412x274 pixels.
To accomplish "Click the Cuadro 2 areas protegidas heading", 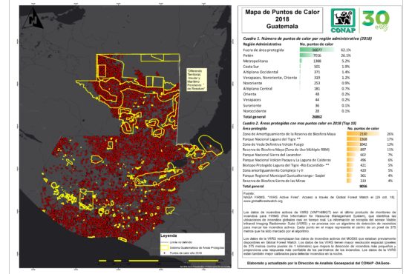I will 299,123.
